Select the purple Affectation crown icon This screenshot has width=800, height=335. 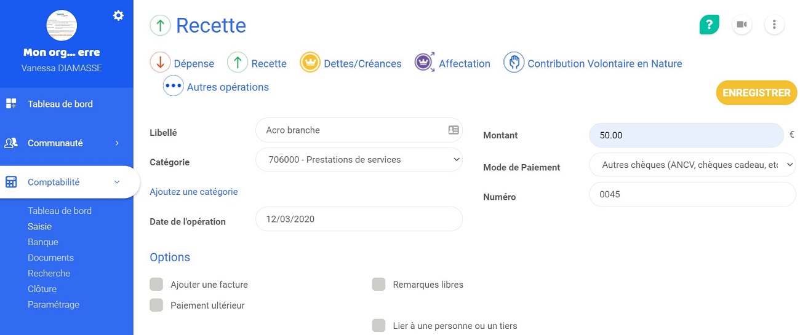[425, 63]
